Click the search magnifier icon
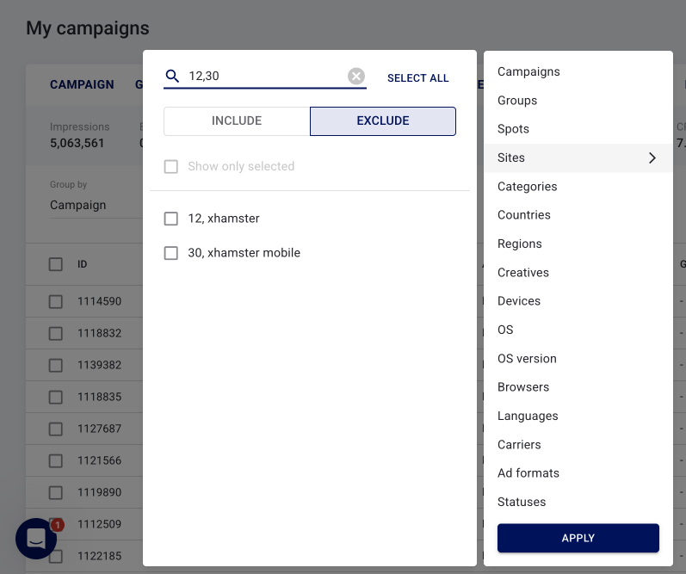 [172, 77]
